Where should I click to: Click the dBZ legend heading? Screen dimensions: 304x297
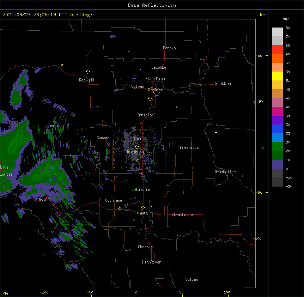(x=286, y=19)
